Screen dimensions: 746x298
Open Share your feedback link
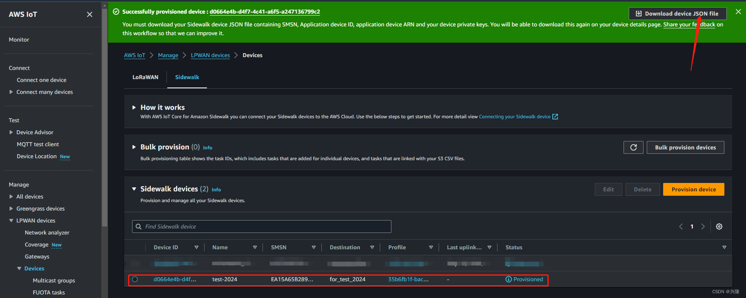[689, 24]
